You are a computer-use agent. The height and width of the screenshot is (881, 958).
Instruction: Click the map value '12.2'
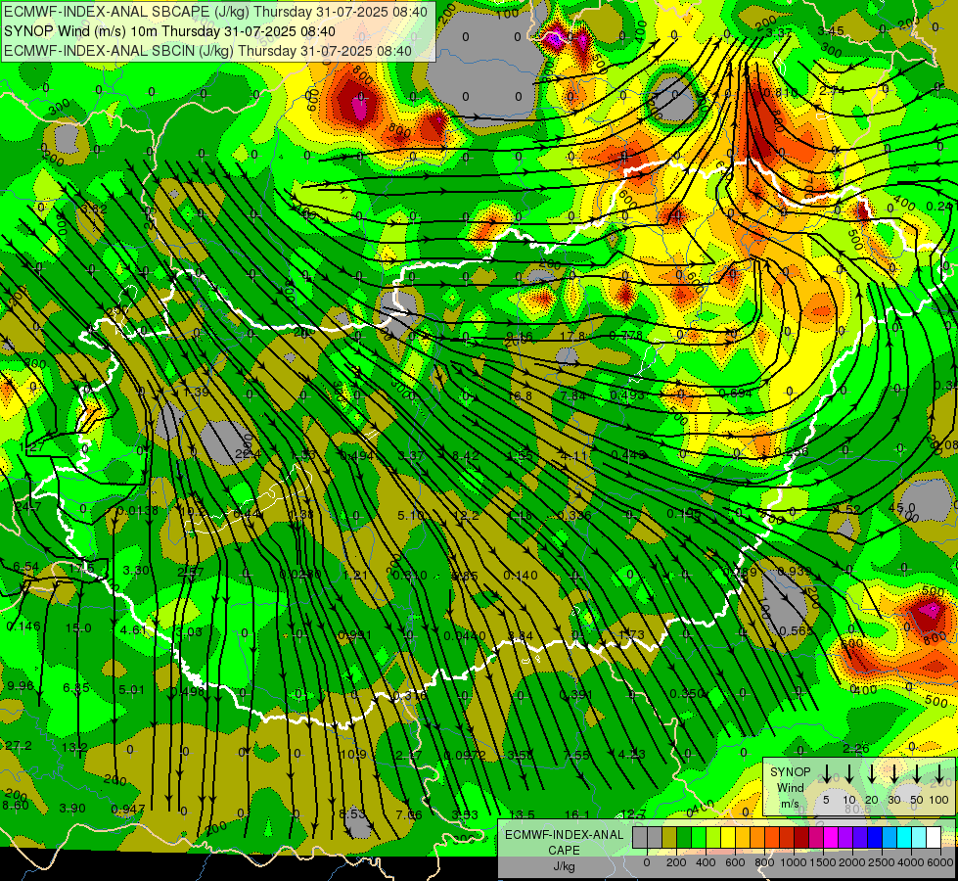pos(466,516)
